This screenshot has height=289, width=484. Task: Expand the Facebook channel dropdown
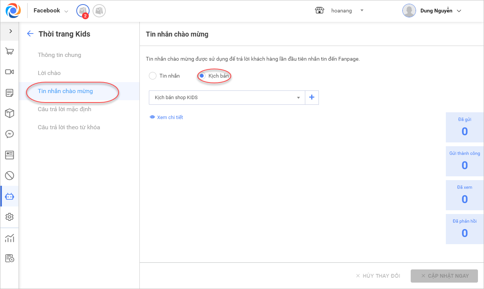51,11
